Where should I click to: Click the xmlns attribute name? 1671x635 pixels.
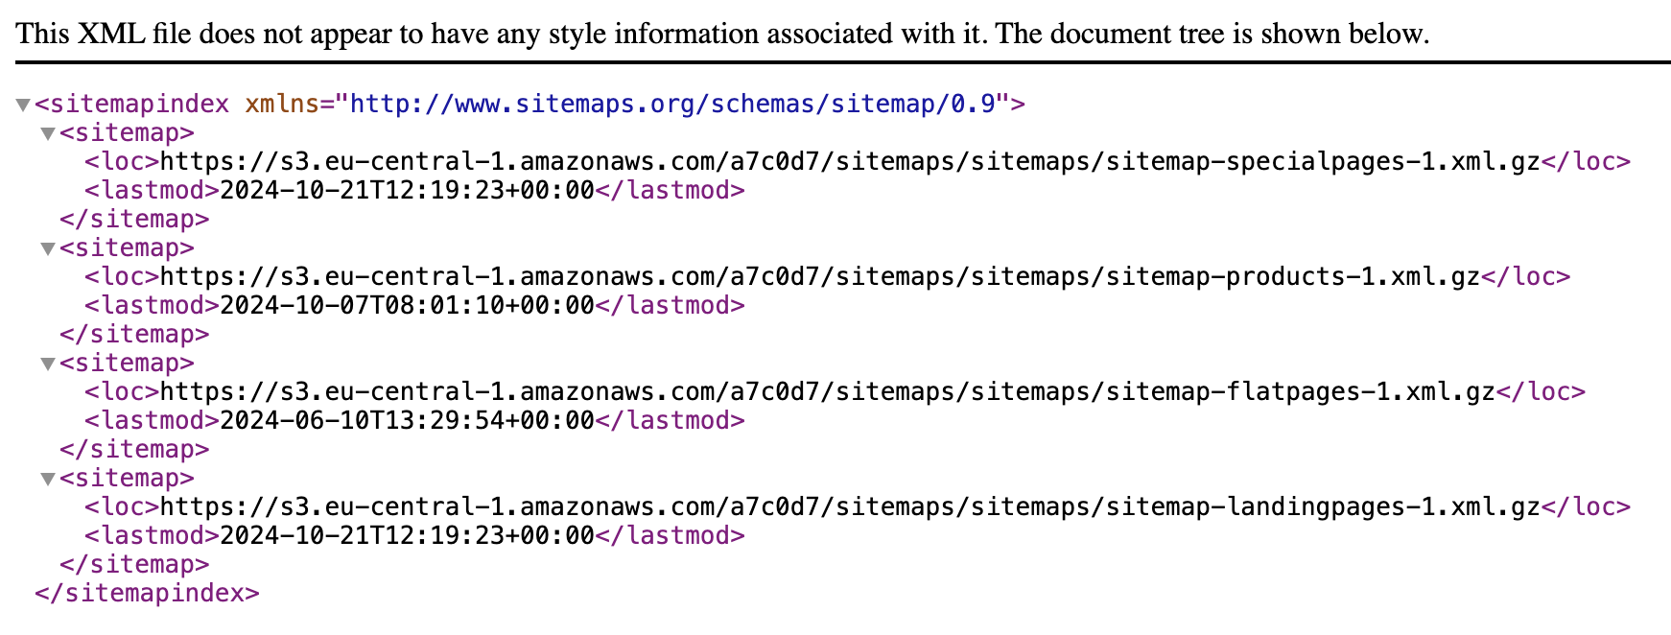[281, 104]
